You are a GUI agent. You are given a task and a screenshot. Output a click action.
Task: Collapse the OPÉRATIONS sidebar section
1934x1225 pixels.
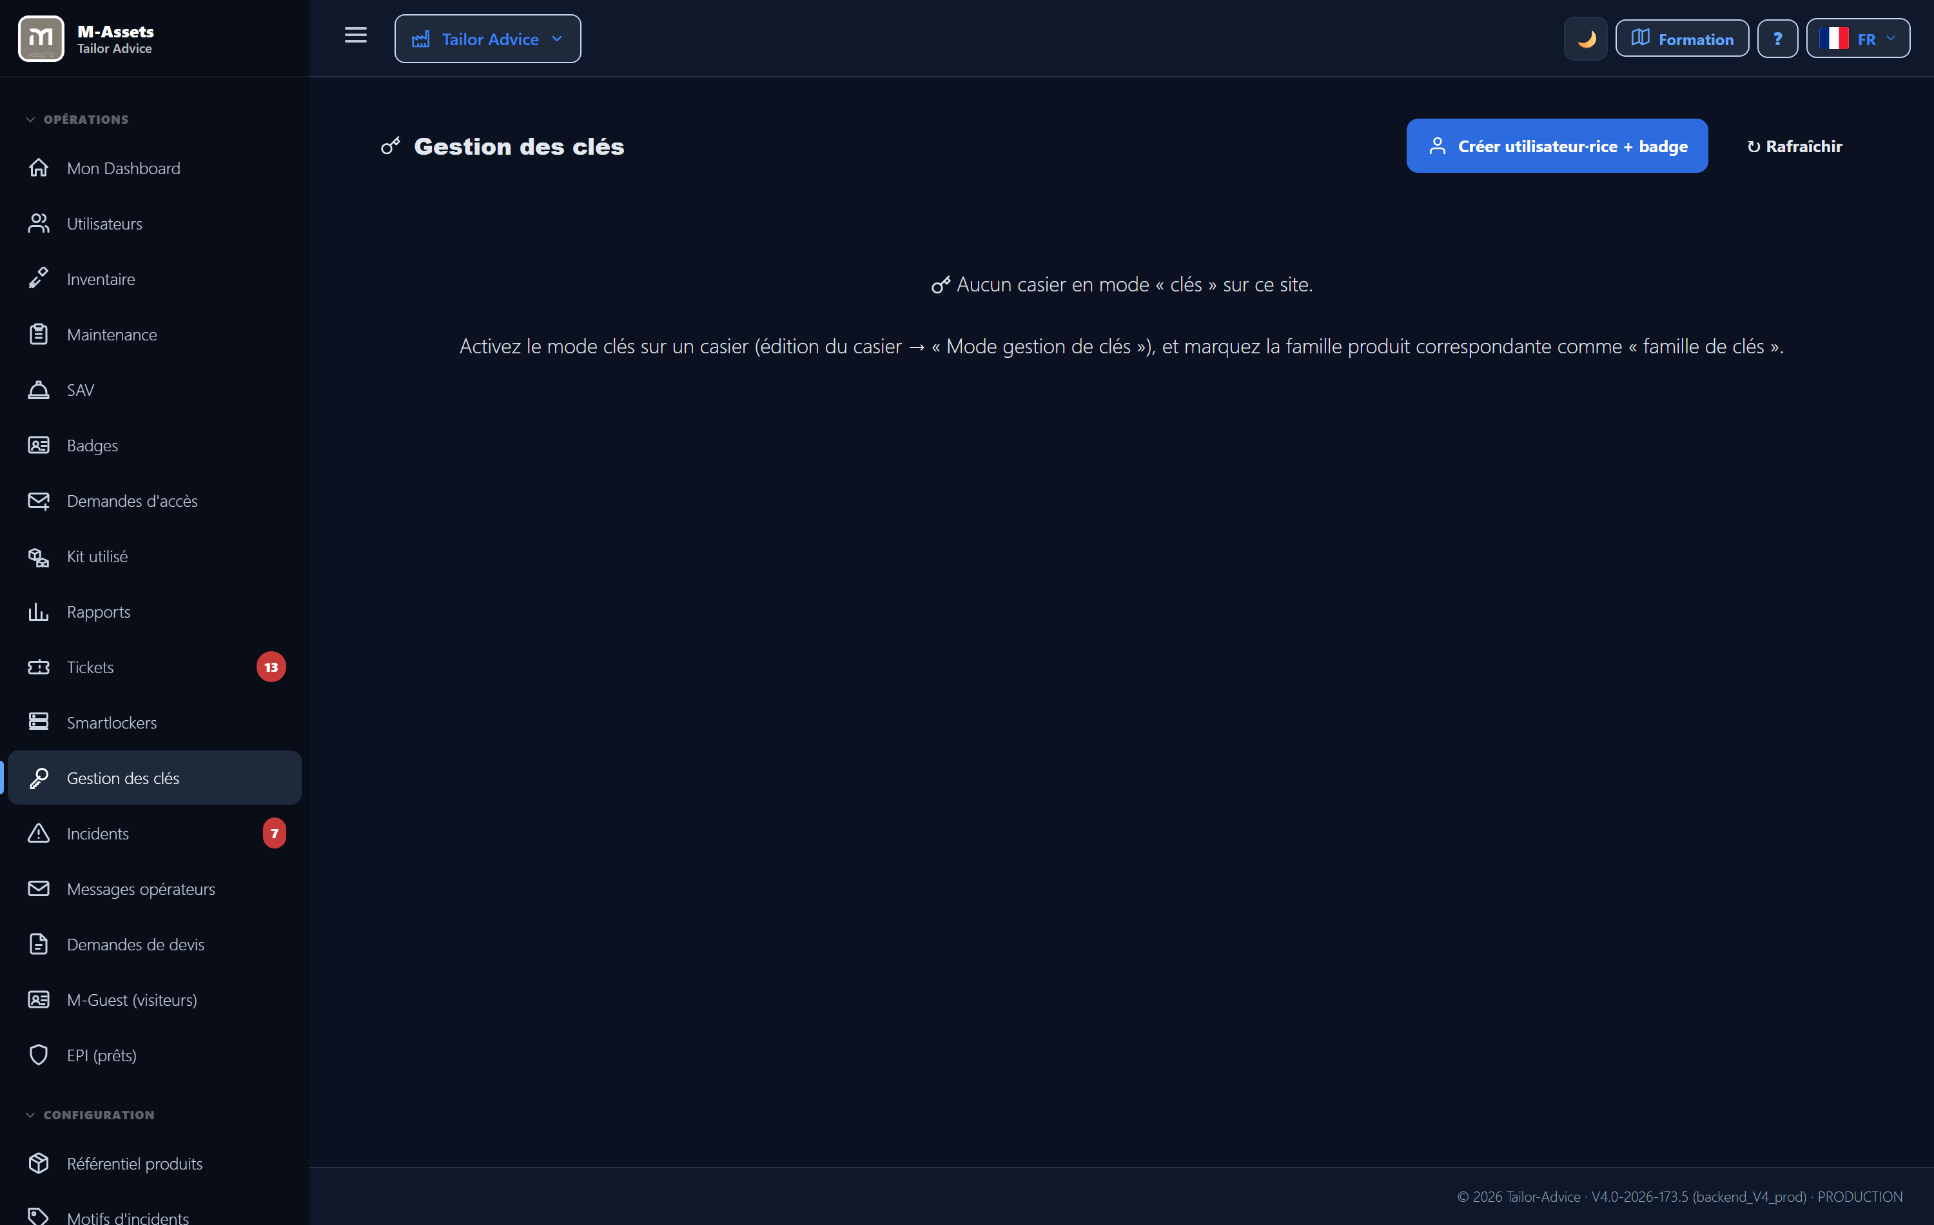tap(78, 120)
